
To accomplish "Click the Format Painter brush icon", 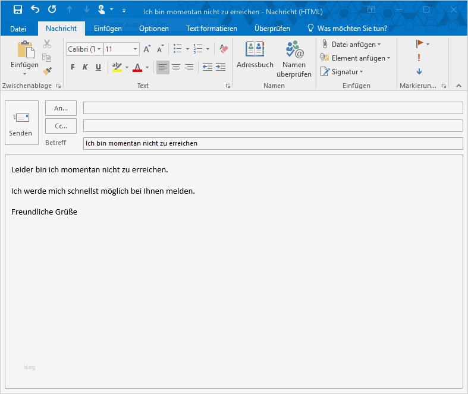I will (47, 71).
